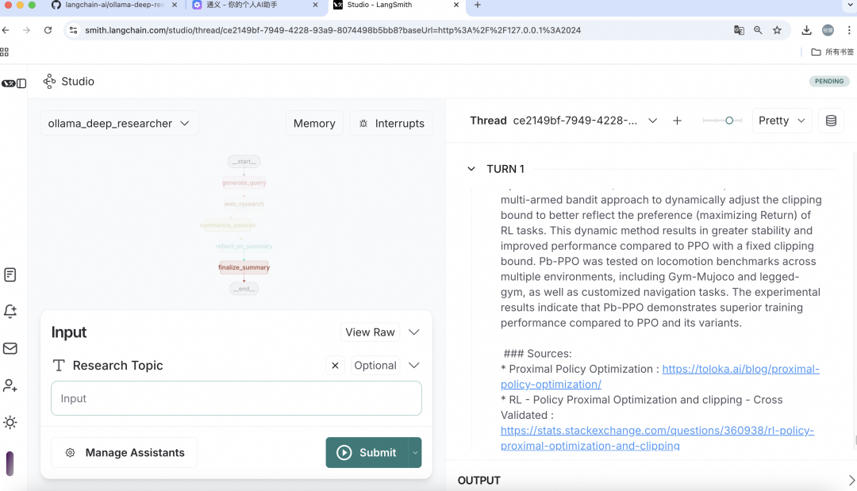Click the LangSmith logo icon
Screen dimensions: 857x491
[8, 83]
